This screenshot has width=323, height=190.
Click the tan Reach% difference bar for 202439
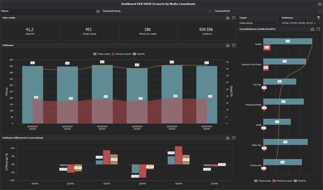pos(186,160)
